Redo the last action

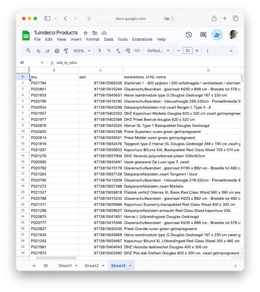coord(48,51)
